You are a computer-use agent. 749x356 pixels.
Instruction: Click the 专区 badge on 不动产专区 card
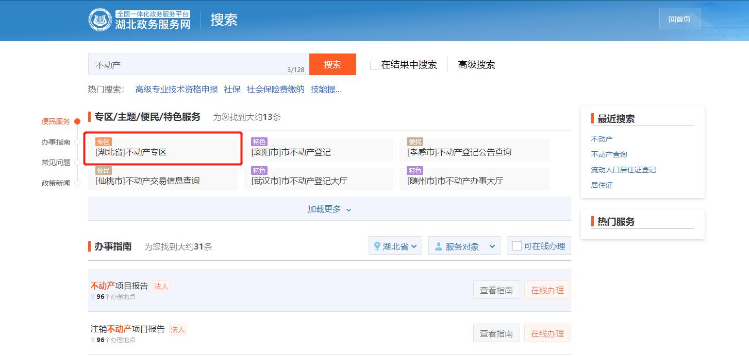point(103,141)
